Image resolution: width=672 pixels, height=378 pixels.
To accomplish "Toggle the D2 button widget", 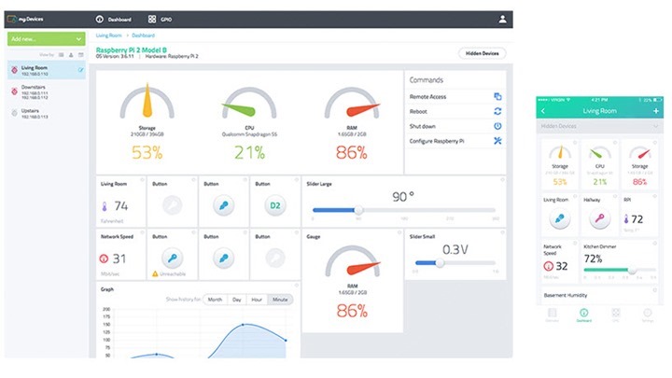I will click(275, 205).
